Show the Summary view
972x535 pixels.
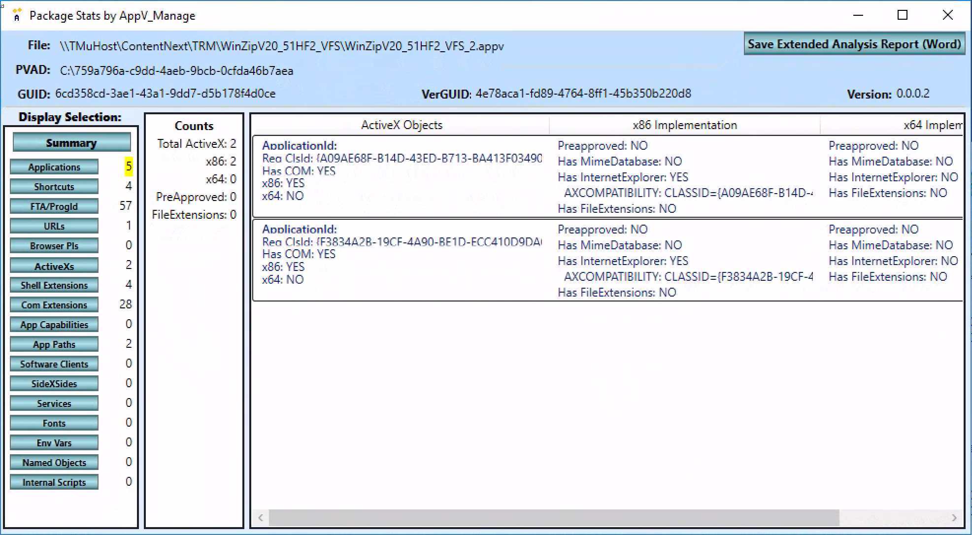[x=71, y=143]
